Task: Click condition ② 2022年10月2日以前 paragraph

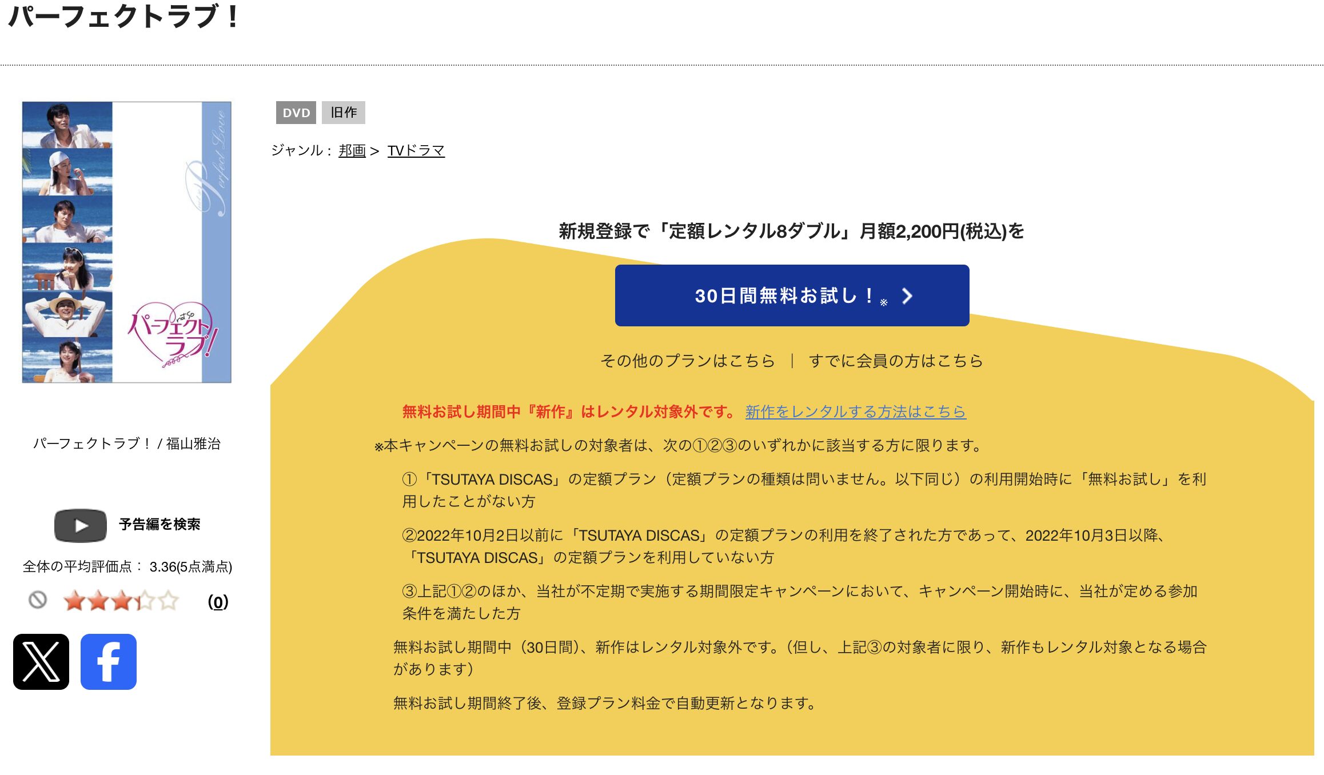Action: [785, 546]
